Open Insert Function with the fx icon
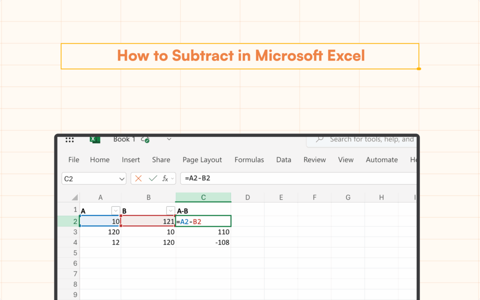Image resolution: width=480 pixels, height=300 pixels. [165, 179]
